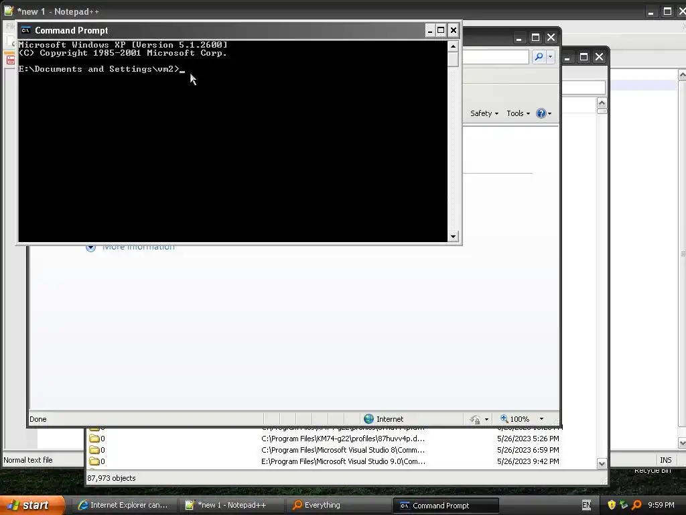The image size is (686, 515).
Task: Open the Command Prompt system menu icon
Action: point(26,30)
